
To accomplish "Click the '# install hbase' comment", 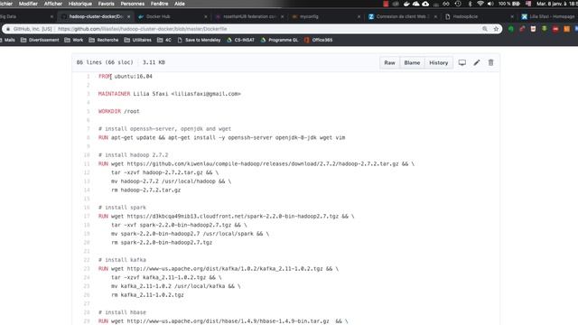I will [122, 312].
